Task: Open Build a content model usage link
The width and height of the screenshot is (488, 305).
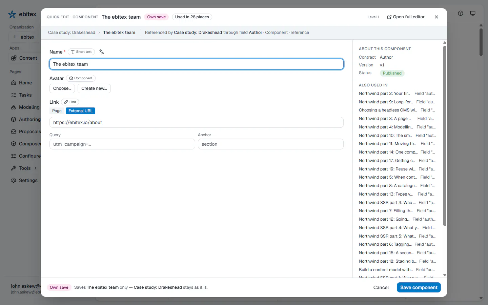Action: click(386, 270)
